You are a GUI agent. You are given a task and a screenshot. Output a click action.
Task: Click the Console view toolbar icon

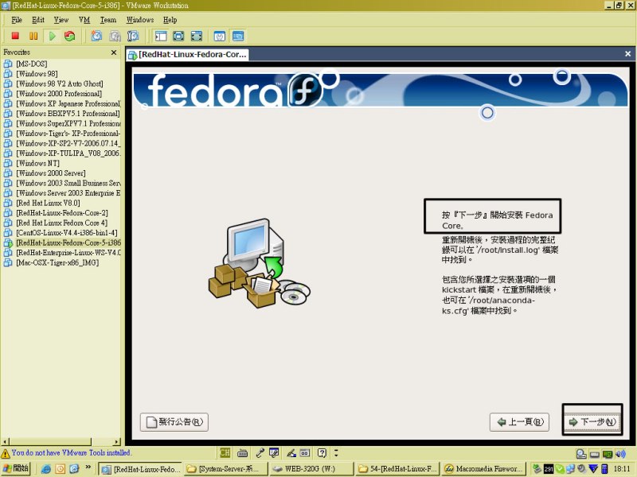point(238,36)
